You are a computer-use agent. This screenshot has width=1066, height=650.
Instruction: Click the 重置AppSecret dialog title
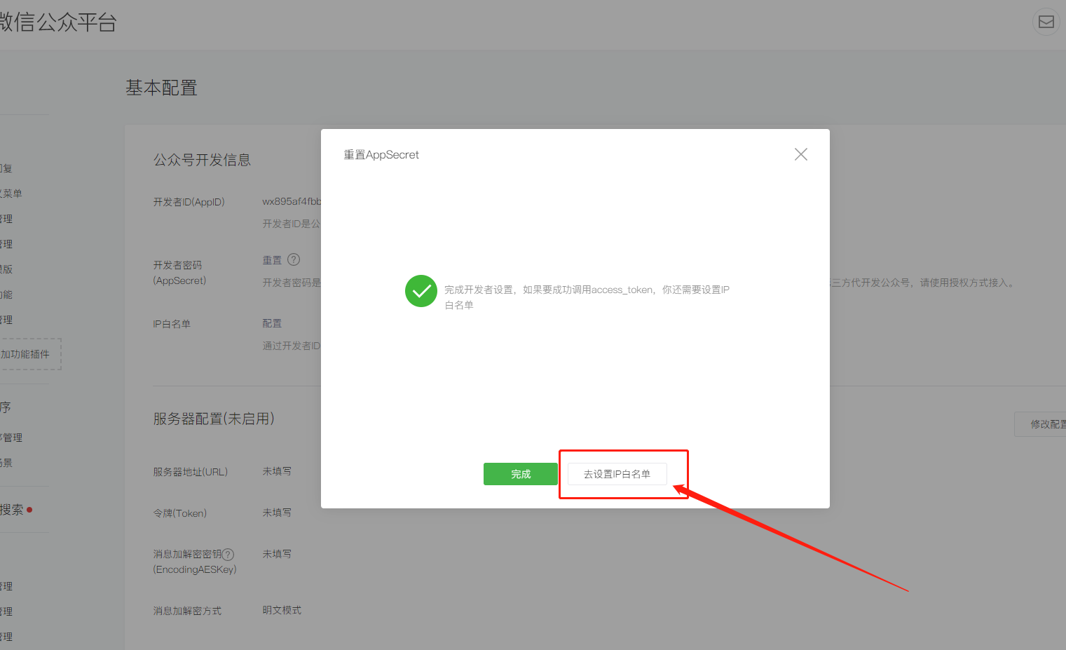click(381, 155)
